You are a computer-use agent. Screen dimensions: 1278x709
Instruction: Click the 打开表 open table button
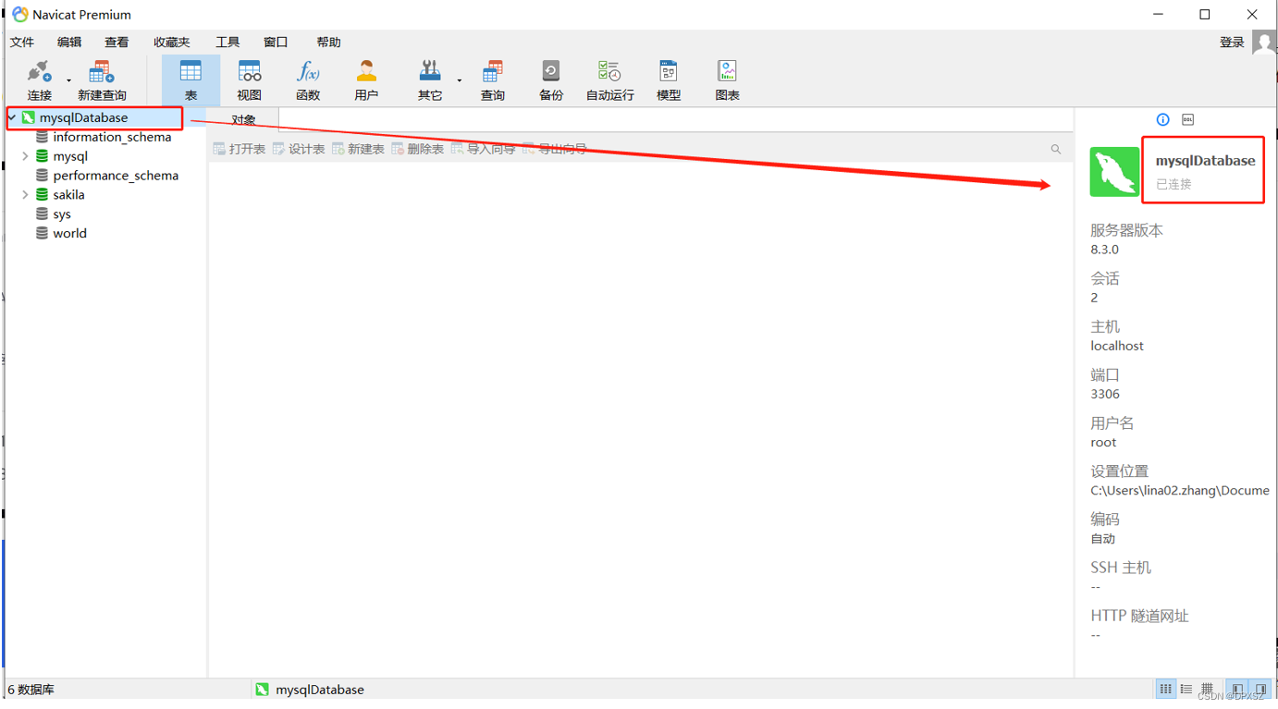pyautogui.click(x=239, y=149)
